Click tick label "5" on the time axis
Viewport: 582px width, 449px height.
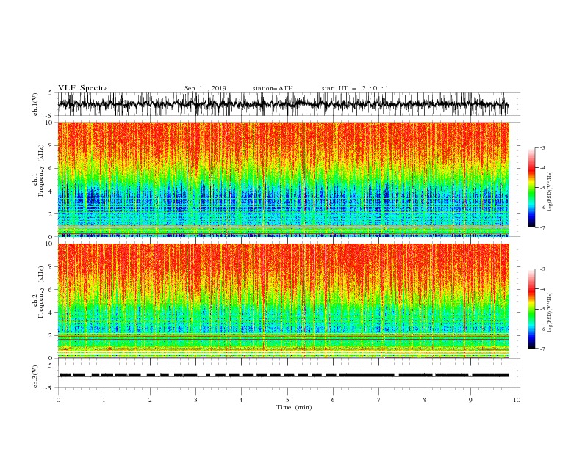(287, 400)
